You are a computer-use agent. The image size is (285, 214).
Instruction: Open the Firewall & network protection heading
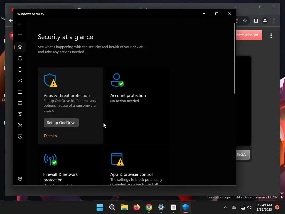click(60, 177)
